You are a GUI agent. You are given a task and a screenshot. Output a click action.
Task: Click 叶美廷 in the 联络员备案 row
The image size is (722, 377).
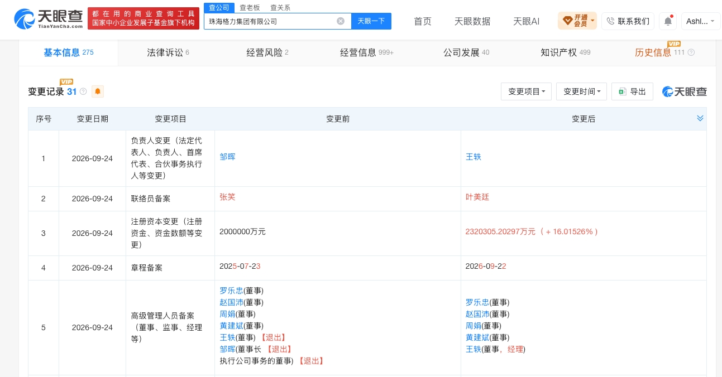click(x=477, y=197)
